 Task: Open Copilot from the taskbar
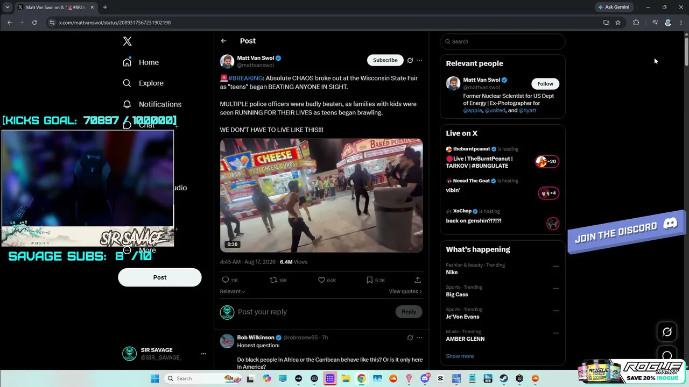click(267, 378)
